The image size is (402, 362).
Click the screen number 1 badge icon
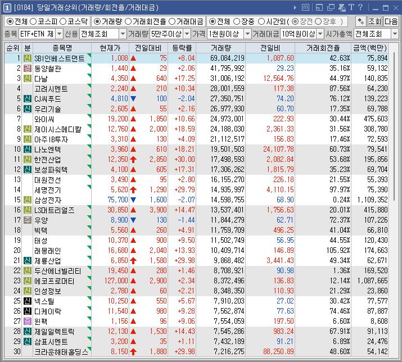[7, 8]
